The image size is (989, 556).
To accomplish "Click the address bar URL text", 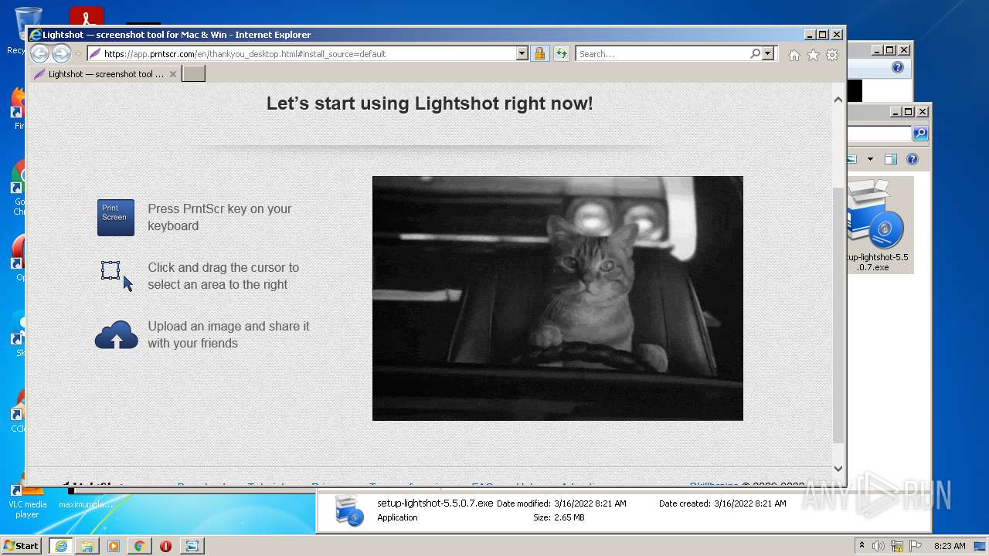I will point(244,54).
